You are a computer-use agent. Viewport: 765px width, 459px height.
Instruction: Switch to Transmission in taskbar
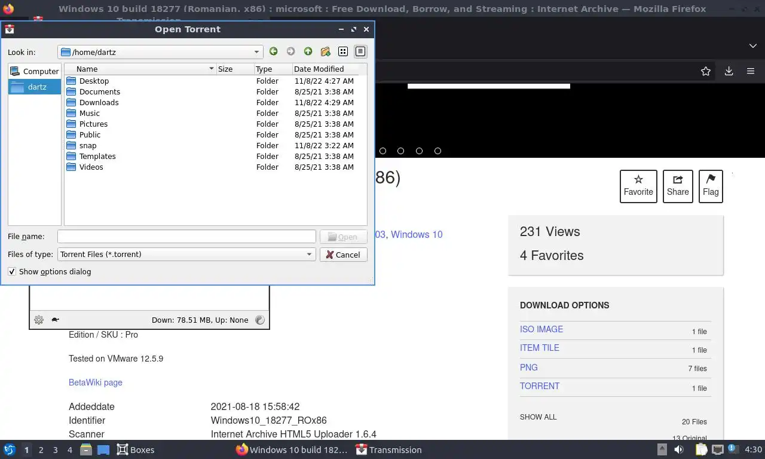pos(388,449)
